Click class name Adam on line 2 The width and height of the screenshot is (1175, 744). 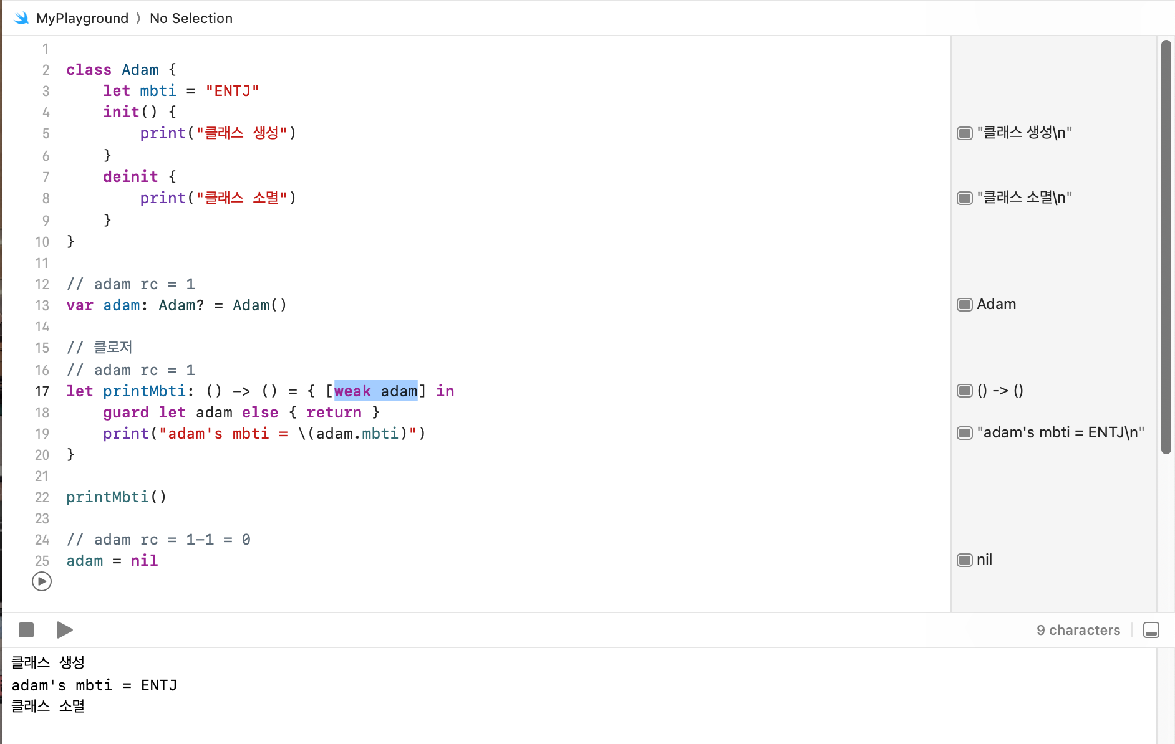pyautogui.click(x=140, y=70)
